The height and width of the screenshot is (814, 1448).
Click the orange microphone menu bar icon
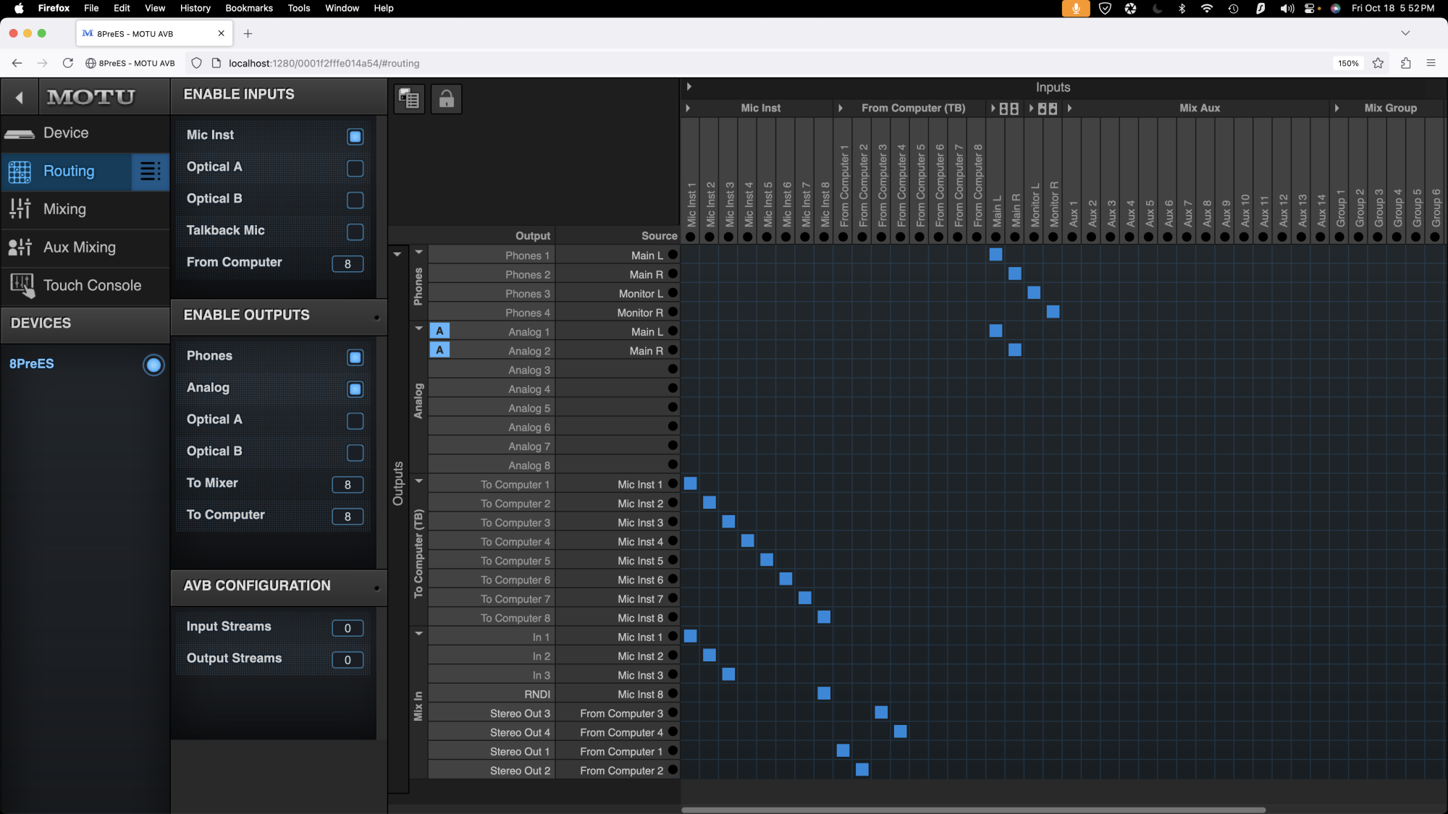(x=1076, y=8)
